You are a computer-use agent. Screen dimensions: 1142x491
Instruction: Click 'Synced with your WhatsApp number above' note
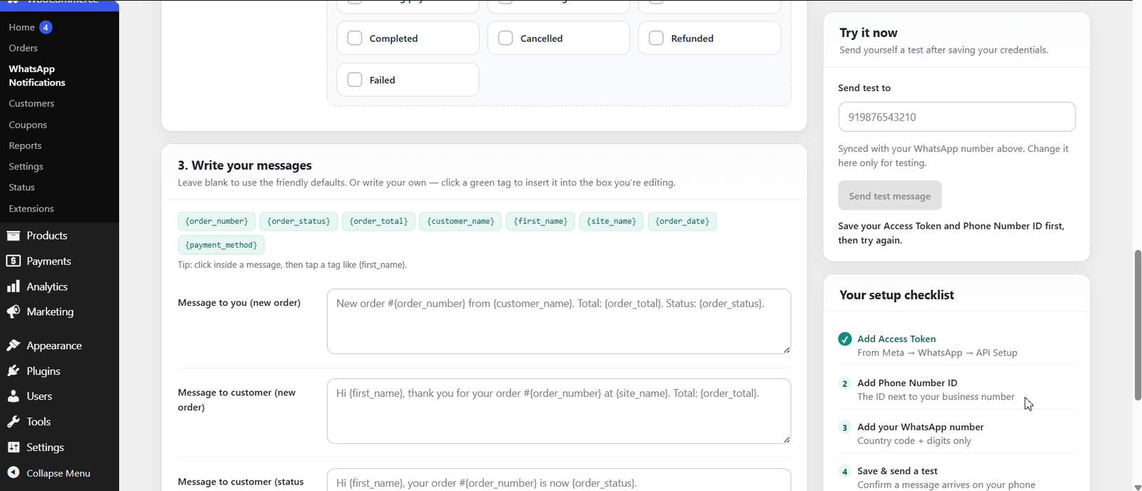[953, 156]
